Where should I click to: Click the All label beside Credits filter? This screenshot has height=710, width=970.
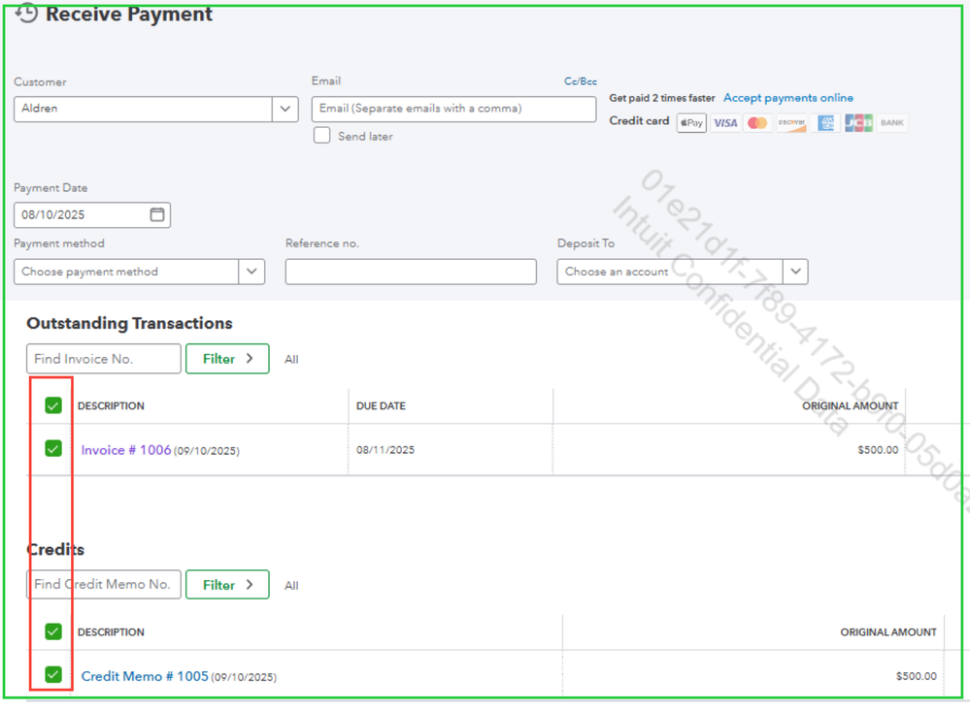(x=291, y=586)
